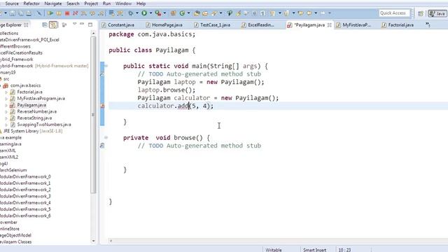Open the Package Explorer View Menu triangle
Image resolution: width=448 pixels, height=252 pixels.
tap(75, 24)
